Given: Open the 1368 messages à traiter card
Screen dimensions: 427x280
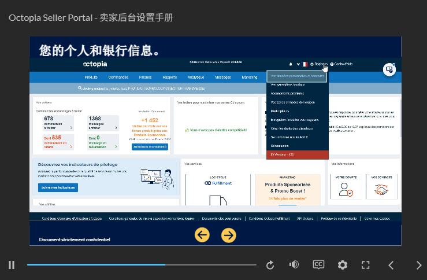Looking at the screenshot, I should pos(103,123).
